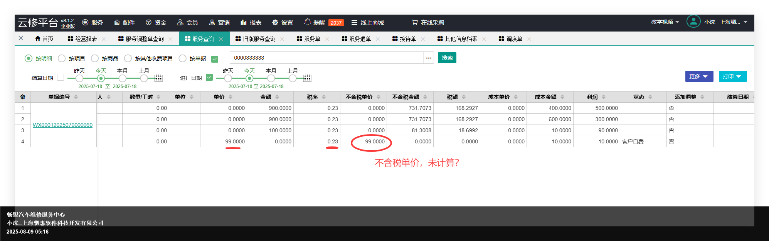Click the 搜索 button
This screenshot has height=241, width=769.
447,58
